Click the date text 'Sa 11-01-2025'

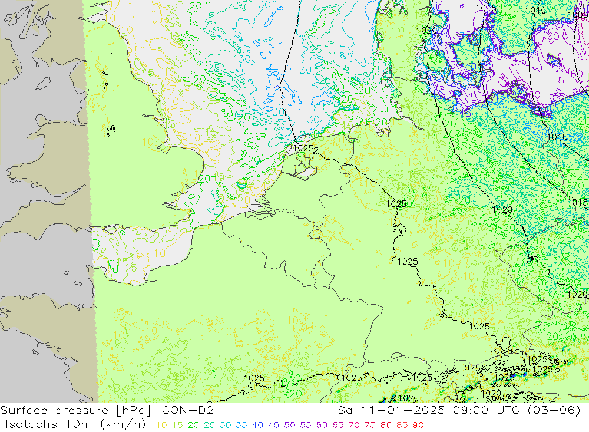pos(391,410)
